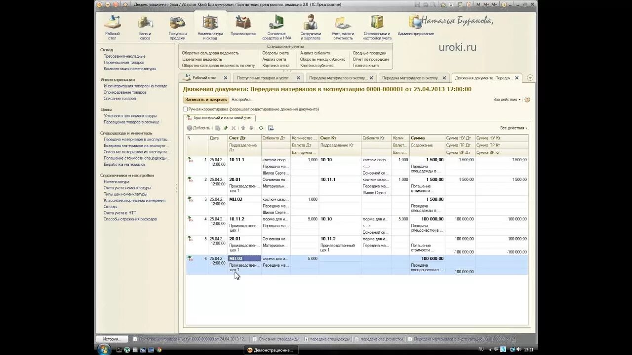632x355 pixels.
Task: Open table Все действия dropdown
Action: (513, 128)
